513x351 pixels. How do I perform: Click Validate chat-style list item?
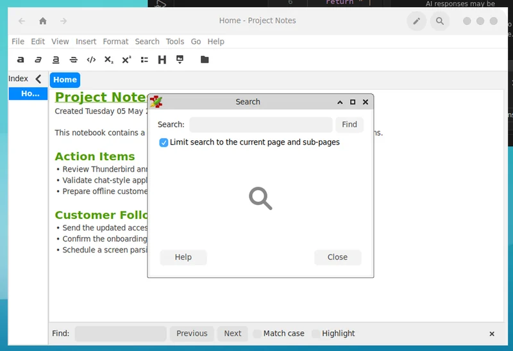[105, 181]
